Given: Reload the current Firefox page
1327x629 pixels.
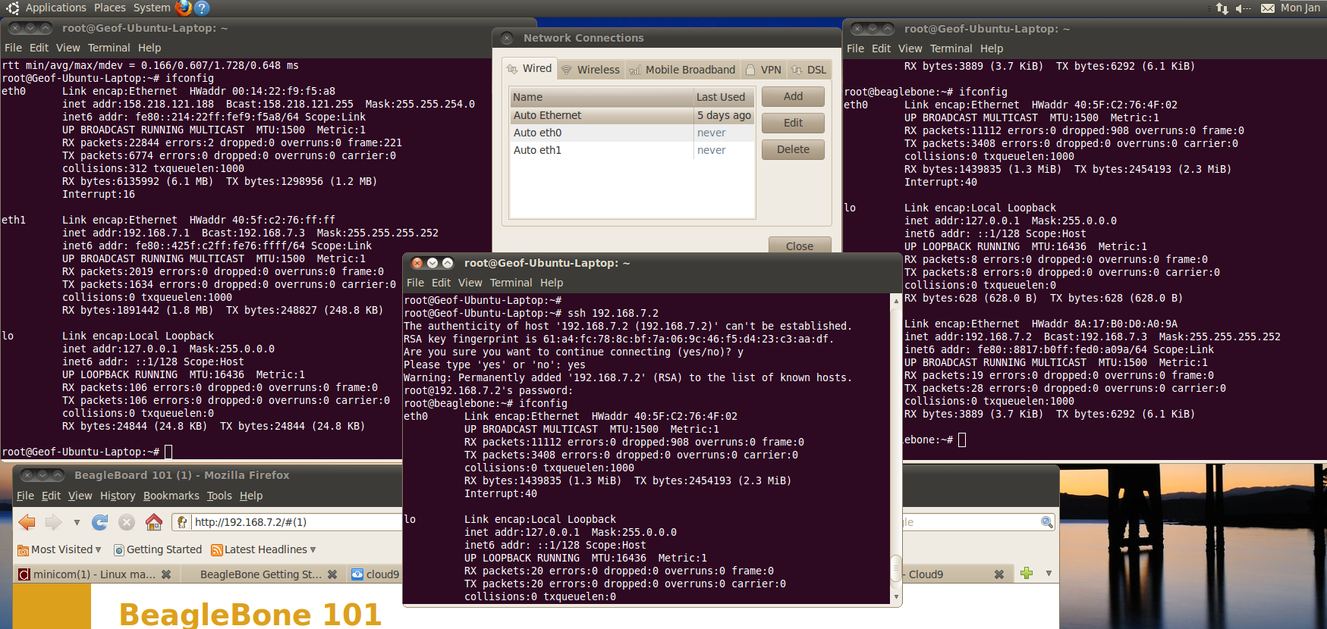Looking at the screenshot, I should pyautogui.click(x=99, y=522).
